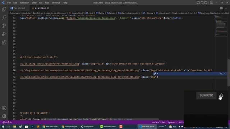This screenshot has width=230, height=129.
Task: Toggle the secondary side bar layout icon
Action: point(206,3)
